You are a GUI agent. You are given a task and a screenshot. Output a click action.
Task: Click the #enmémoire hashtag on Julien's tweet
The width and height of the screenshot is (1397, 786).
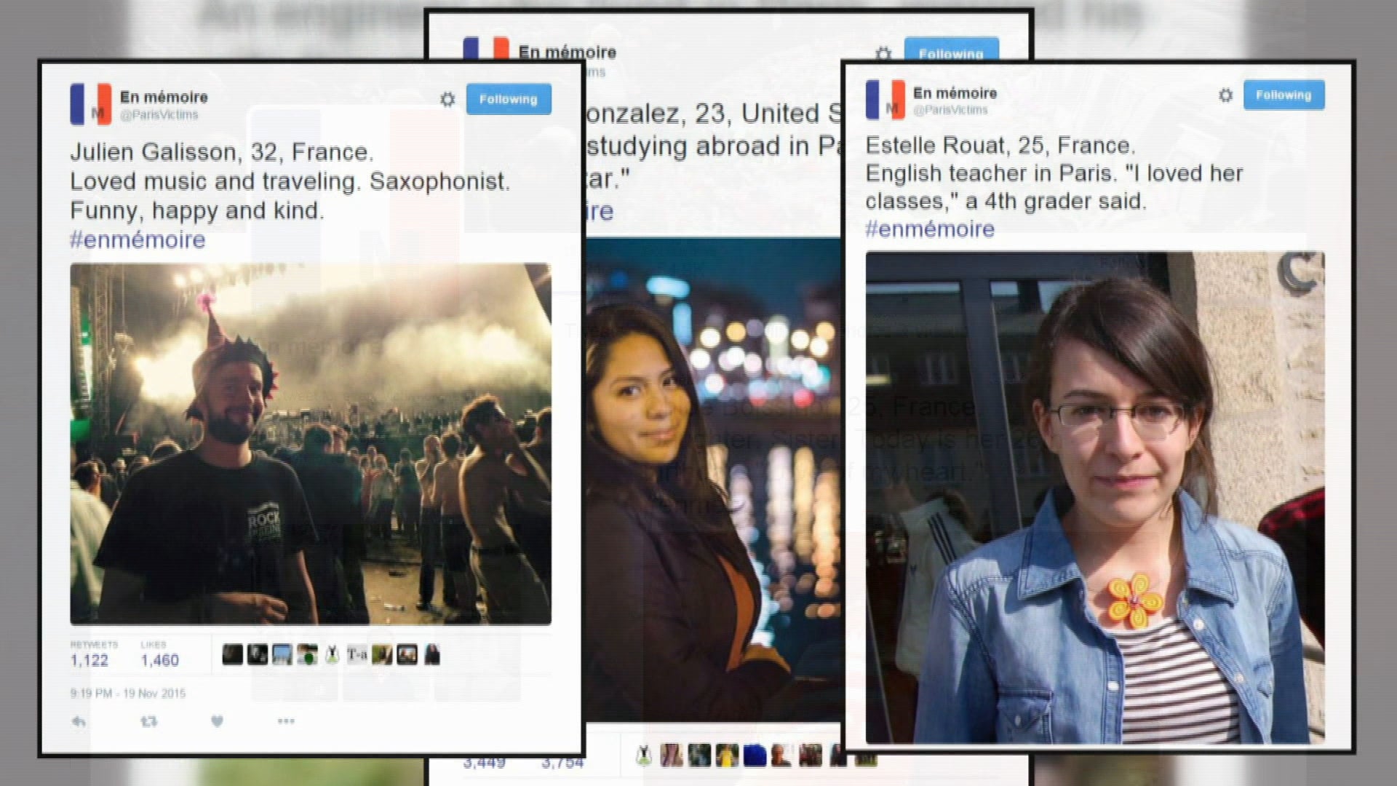(x=137, y=239)
